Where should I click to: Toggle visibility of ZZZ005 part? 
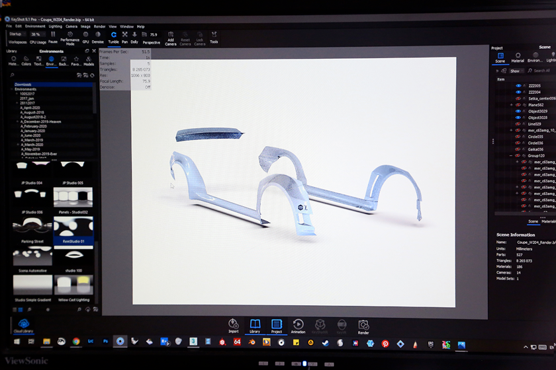518,85
